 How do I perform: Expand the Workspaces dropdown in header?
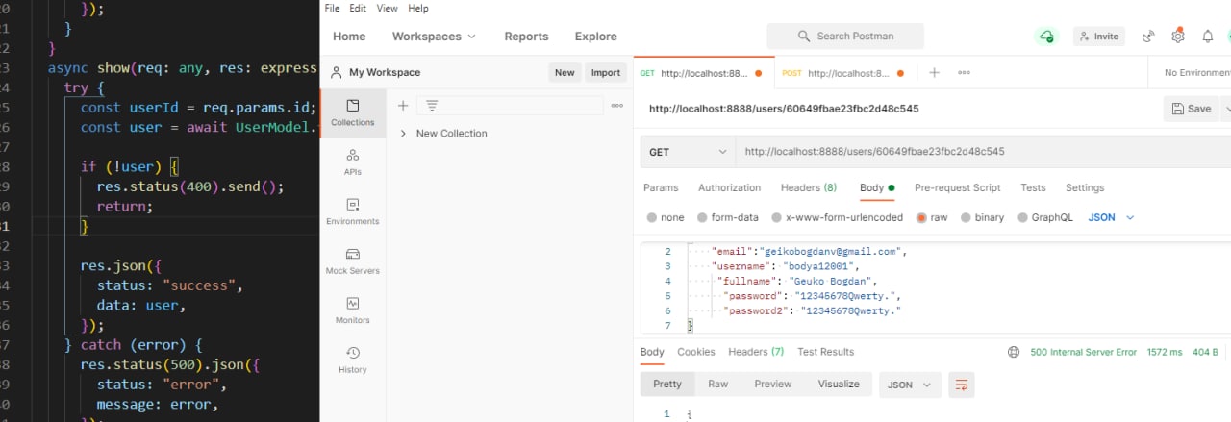434,37
